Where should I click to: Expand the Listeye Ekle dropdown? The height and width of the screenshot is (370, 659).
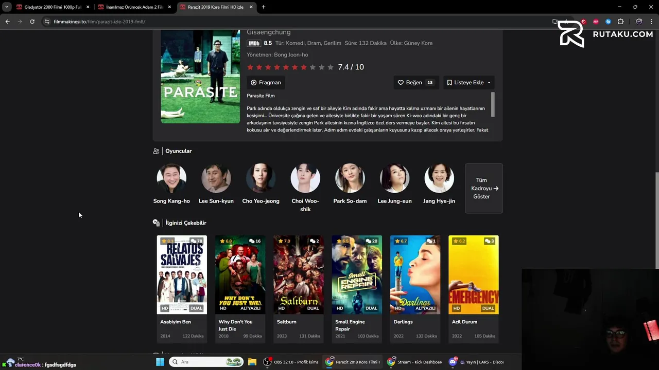coord(469,82)
